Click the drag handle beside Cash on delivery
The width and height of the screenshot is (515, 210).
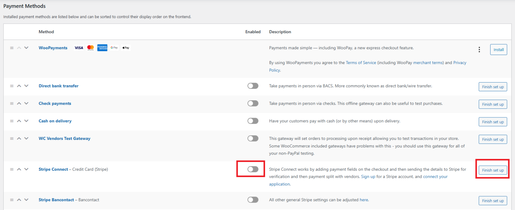[12, 121]
